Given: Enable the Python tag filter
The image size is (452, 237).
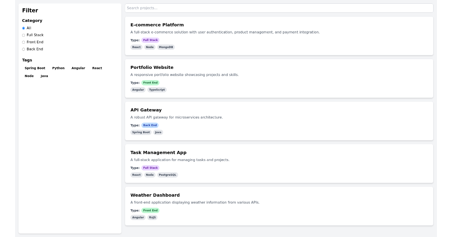Looking at the screenshot, I should 58,68.
